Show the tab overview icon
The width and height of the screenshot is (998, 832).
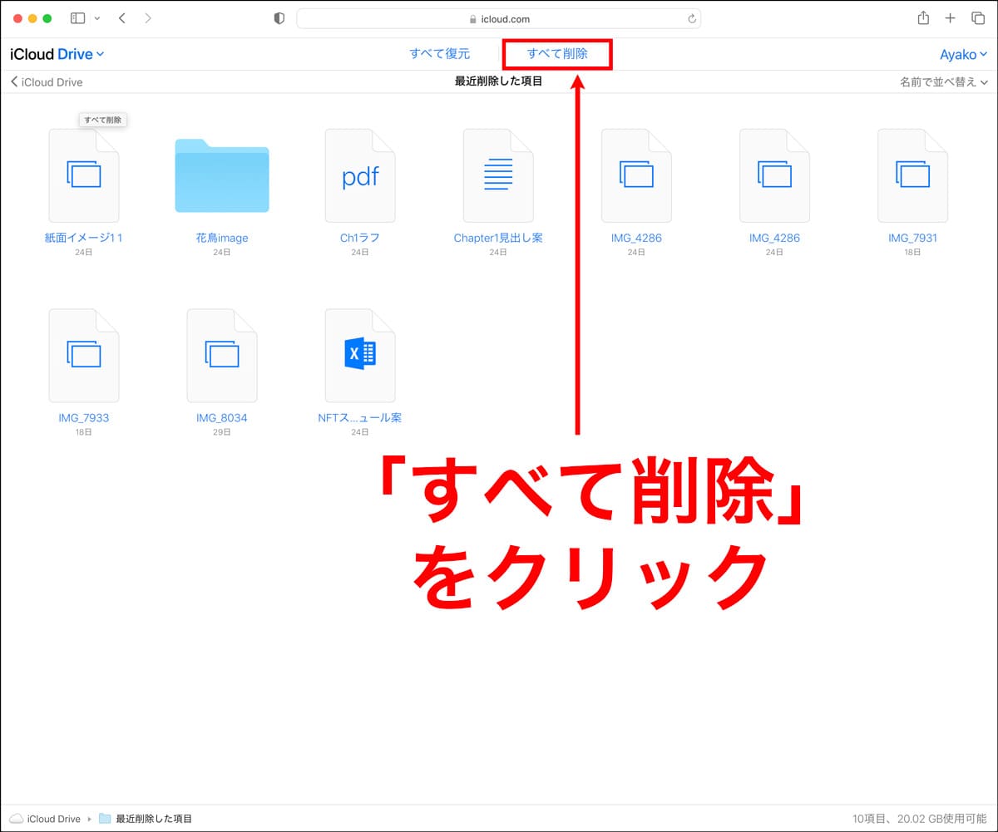(977, 18)
